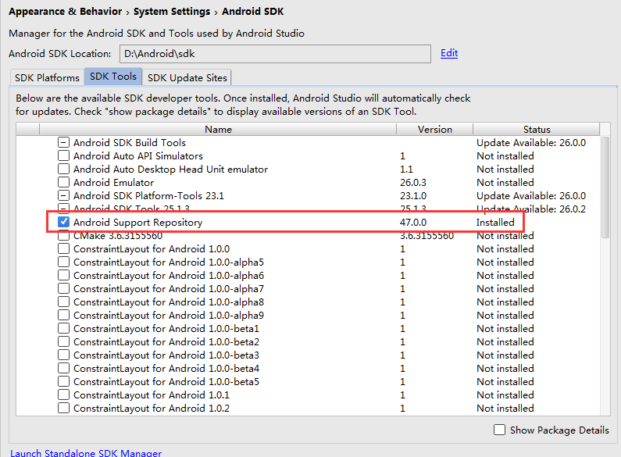621x457 pixels.
Task: Check the Android Emulator checkbox
Action: click(63, 183)
